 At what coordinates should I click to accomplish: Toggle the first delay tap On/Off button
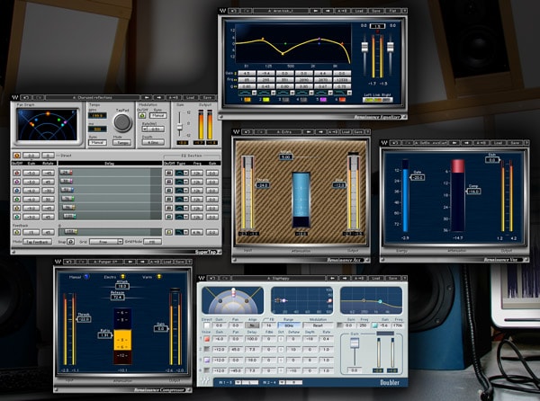pyautogui.click(x=17, y=172)
